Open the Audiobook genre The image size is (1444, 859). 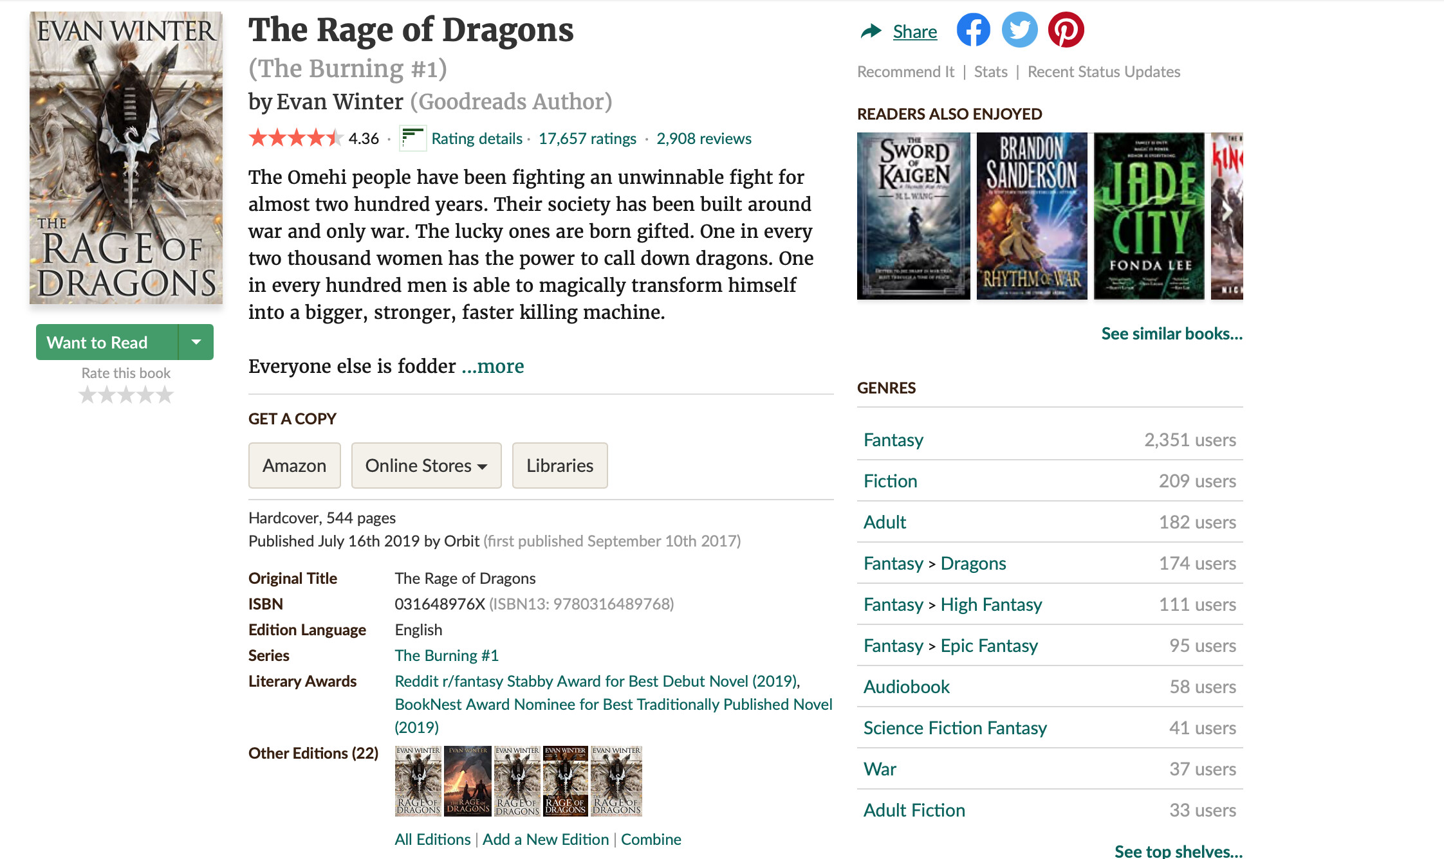tap(906, 687)
